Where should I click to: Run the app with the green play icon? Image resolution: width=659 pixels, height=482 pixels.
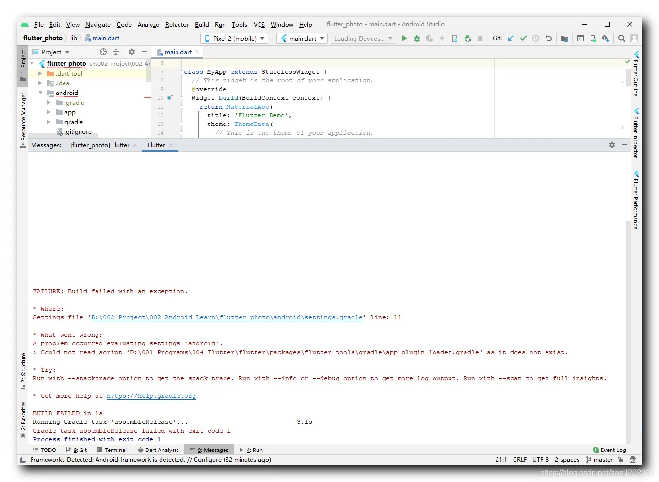tap(404, 38)
